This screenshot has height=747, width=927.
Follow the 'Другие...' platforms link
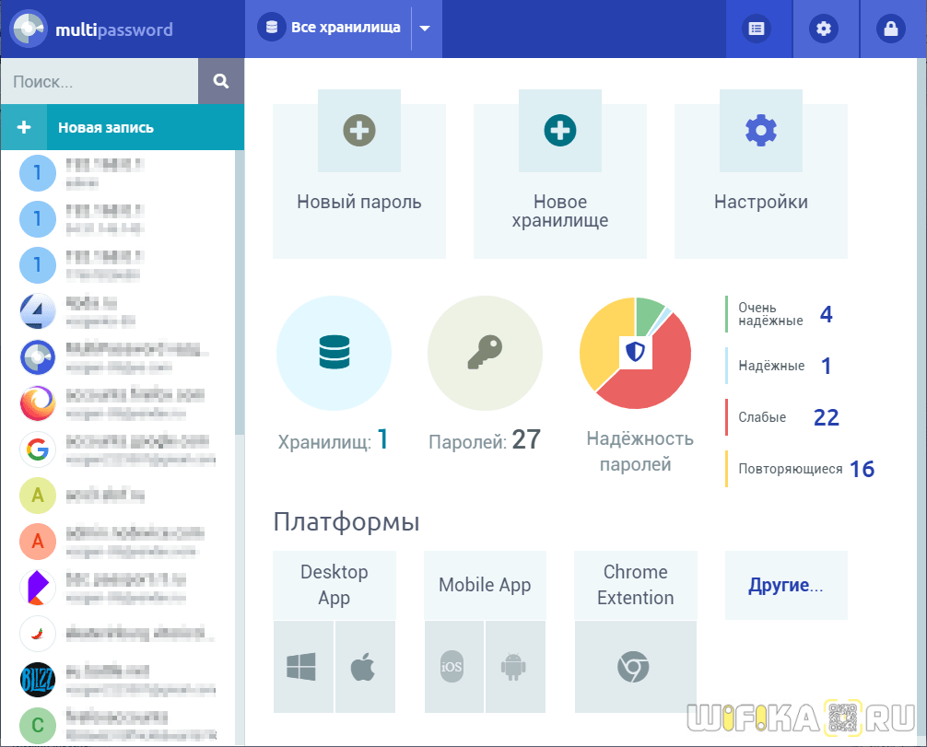(x=785, y=586)
